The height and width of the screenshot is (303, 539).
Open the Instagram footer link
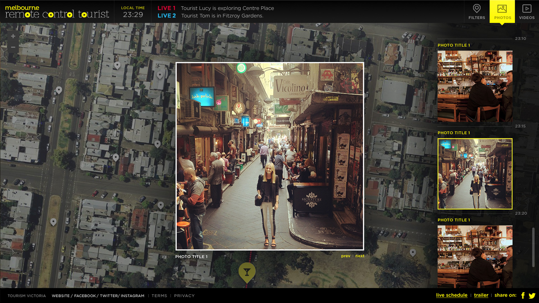132,296
